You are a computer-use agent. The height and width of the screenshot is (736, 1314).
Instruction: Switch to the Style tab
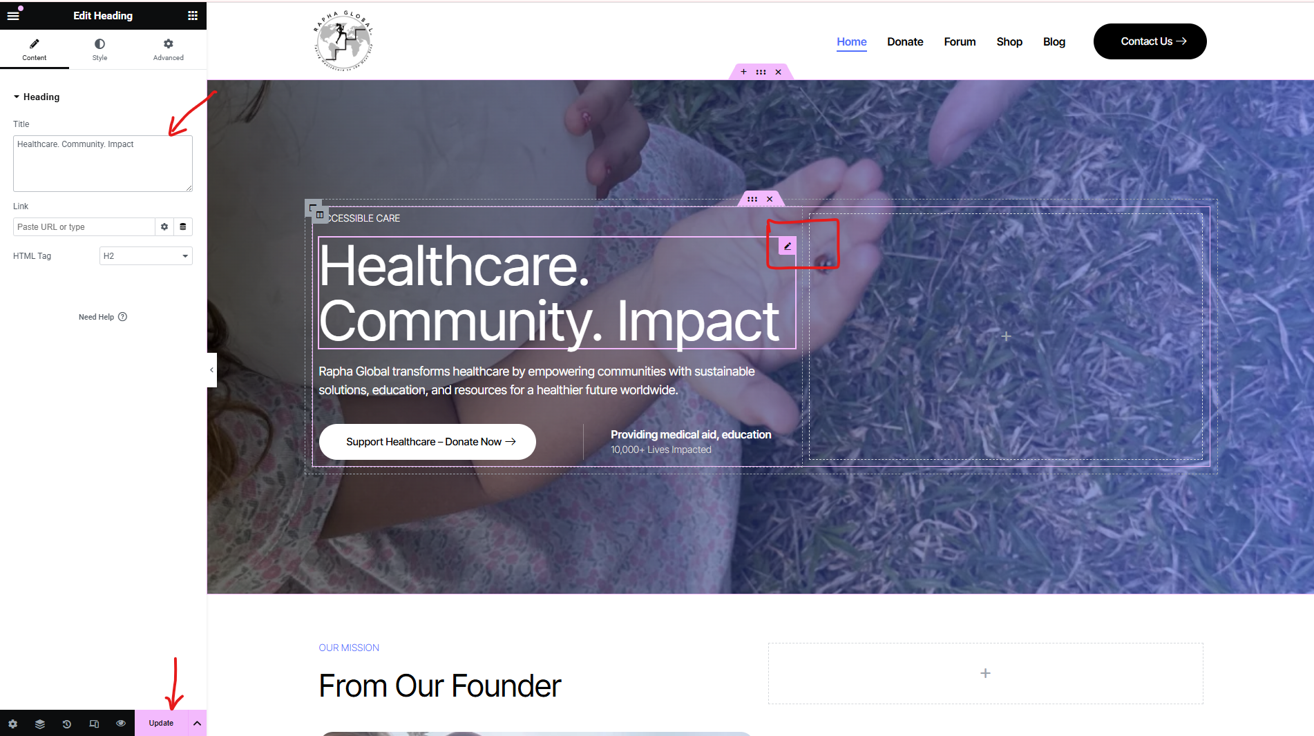click(x=99, y=49)
